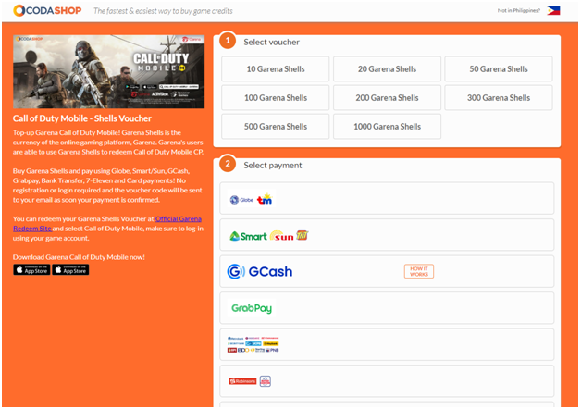Click the Download Garena Call of Duty Mobile now text
This screenshot has height=409, width=581.
pyautogui.click(x=79, y=257)
